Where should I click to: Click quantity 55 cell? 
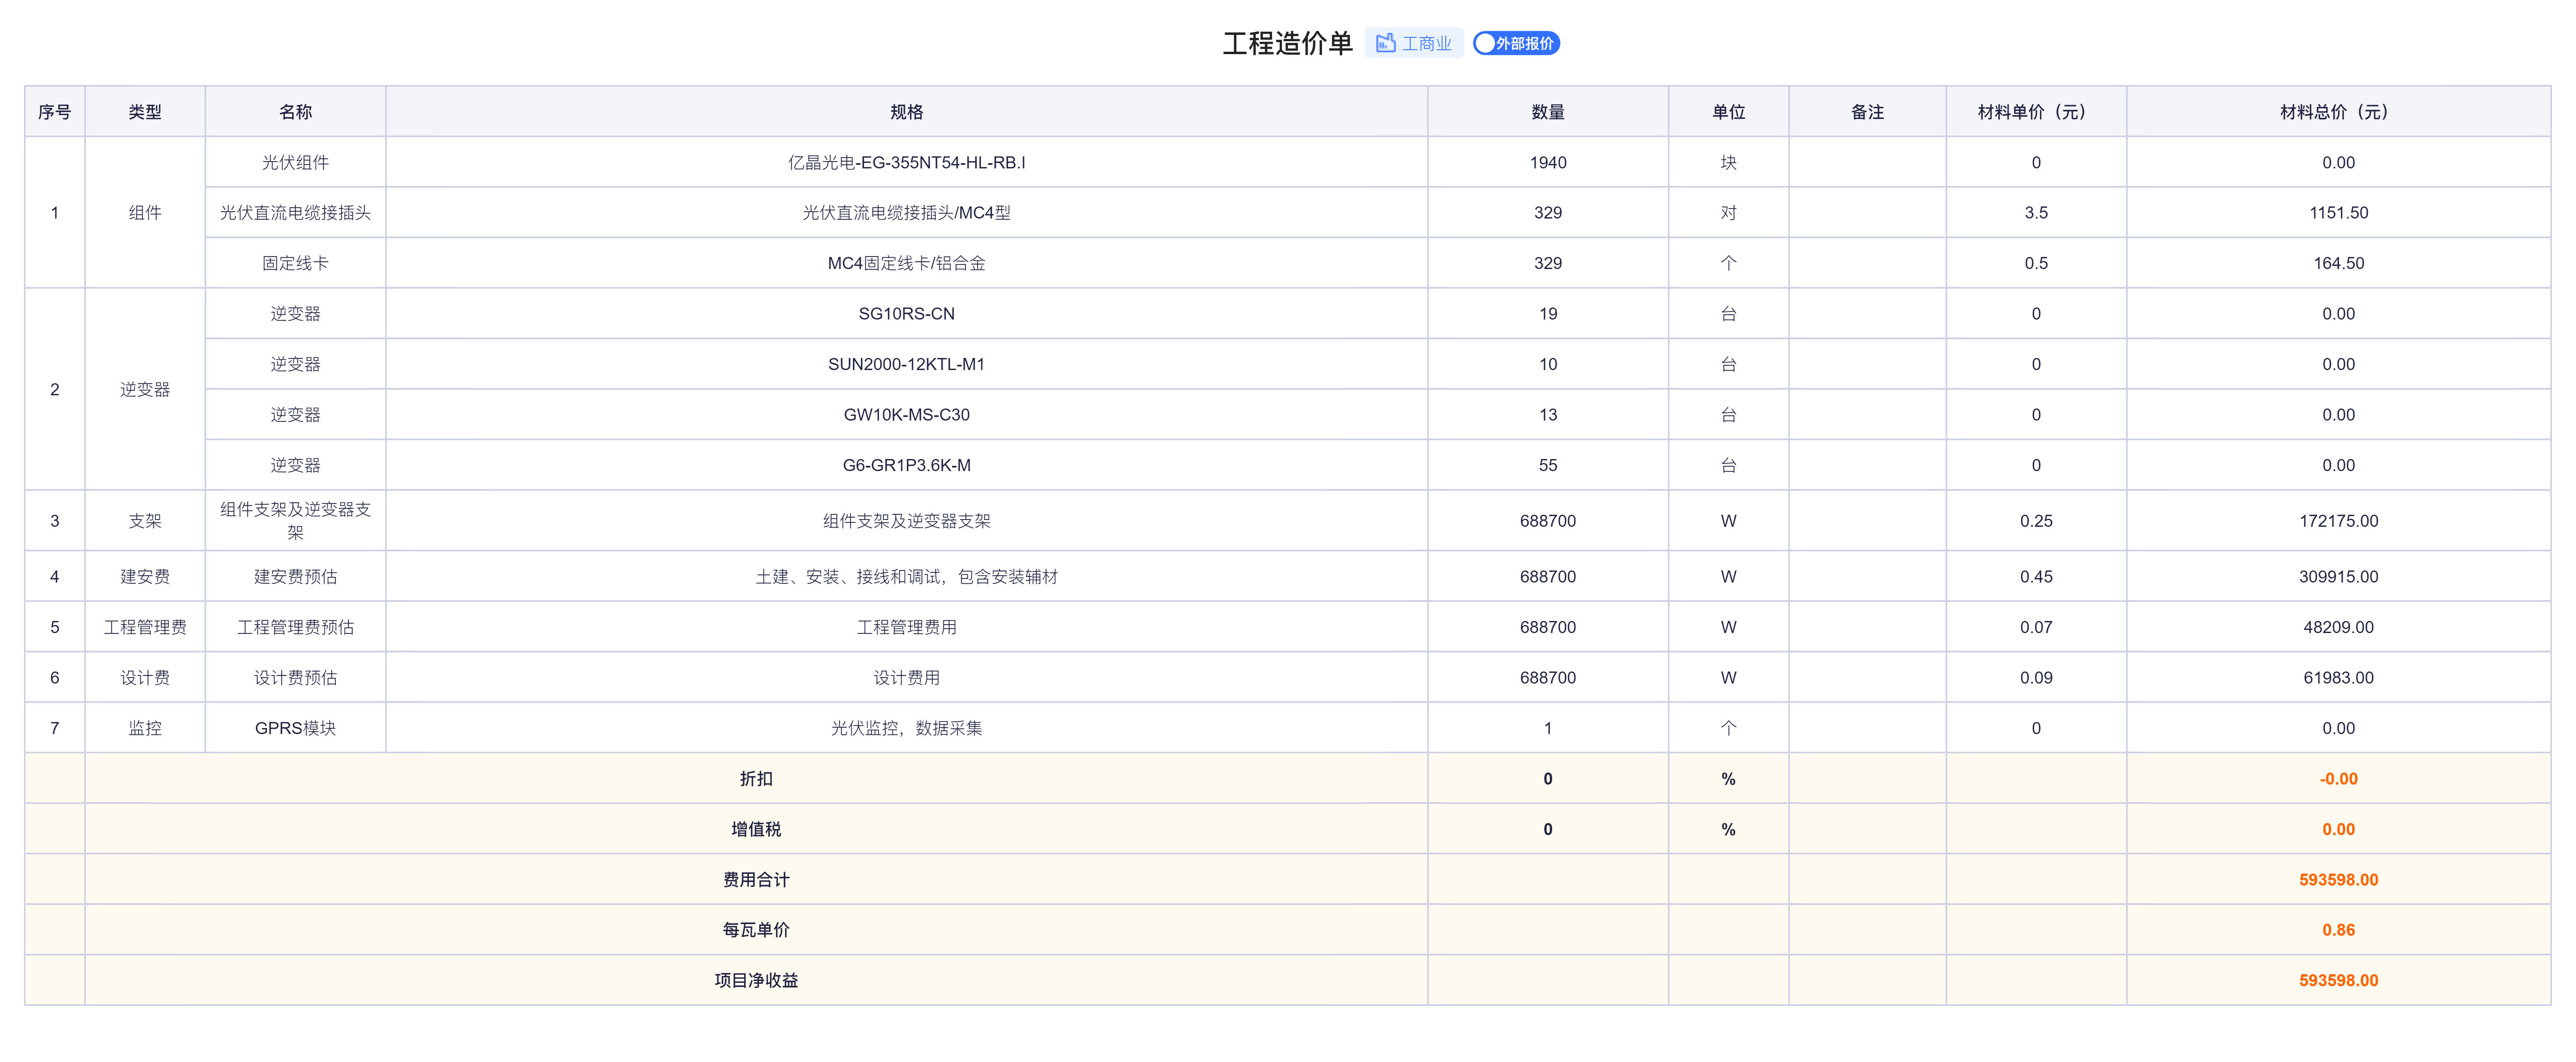1548,465
